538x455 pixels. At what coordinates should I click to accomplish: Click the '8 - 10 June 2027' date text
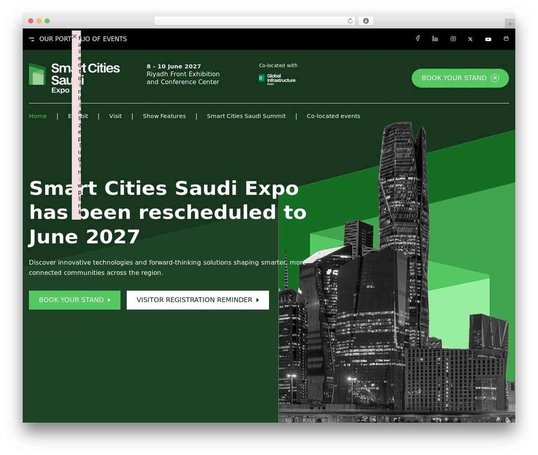[174, 66]
